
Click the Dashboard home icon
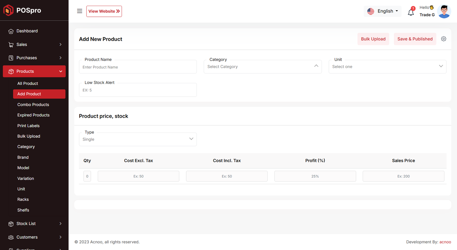pyautogui.click(x=11, y=31)
